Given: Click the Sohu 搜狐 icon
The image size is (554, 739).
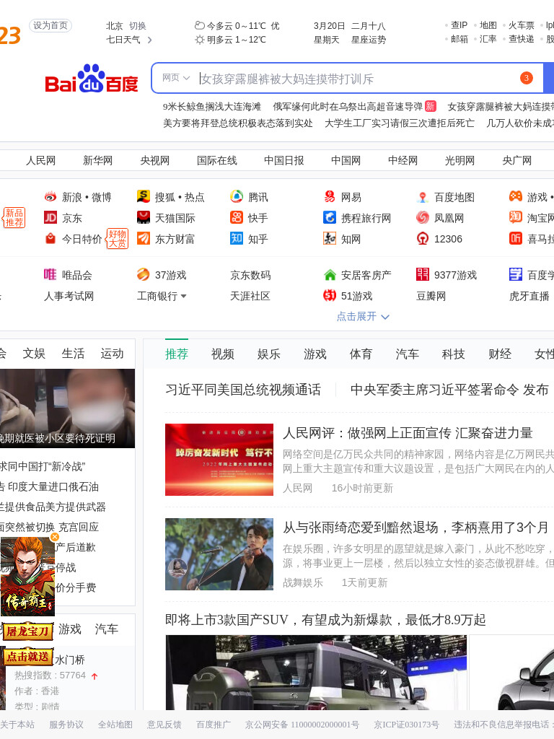Looking at the screenshot, I should (x=144, y=196).
